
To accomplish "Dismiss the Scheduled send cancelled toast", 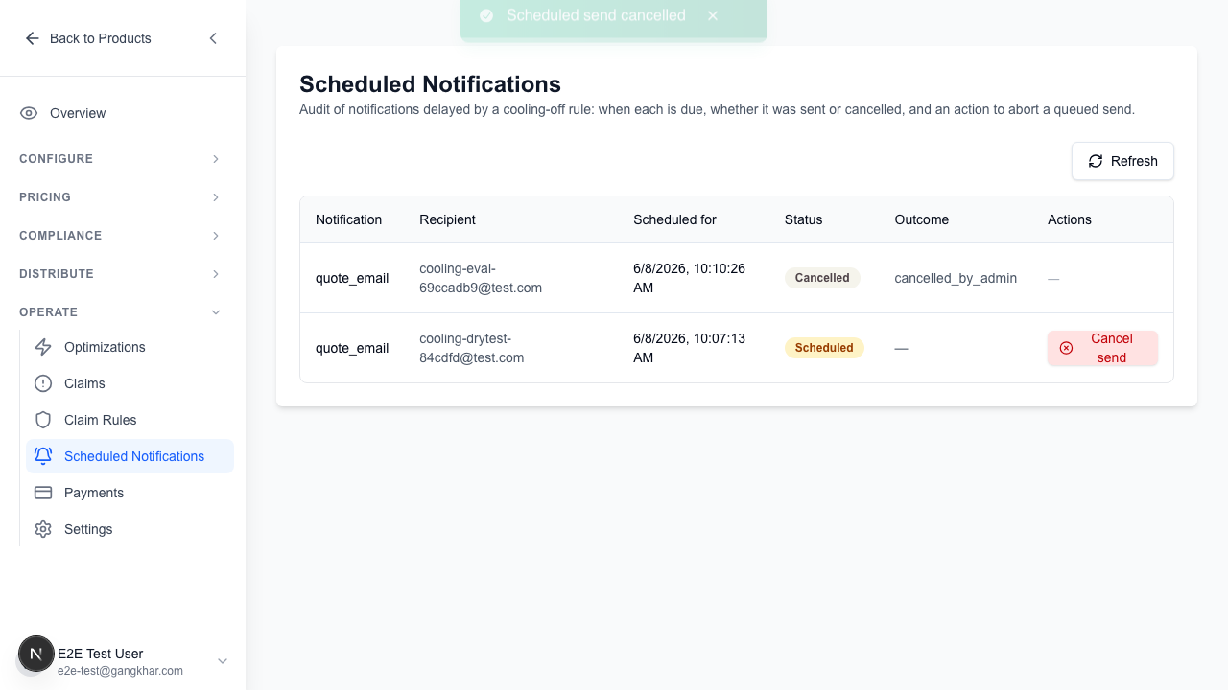I will pos(713,16).
